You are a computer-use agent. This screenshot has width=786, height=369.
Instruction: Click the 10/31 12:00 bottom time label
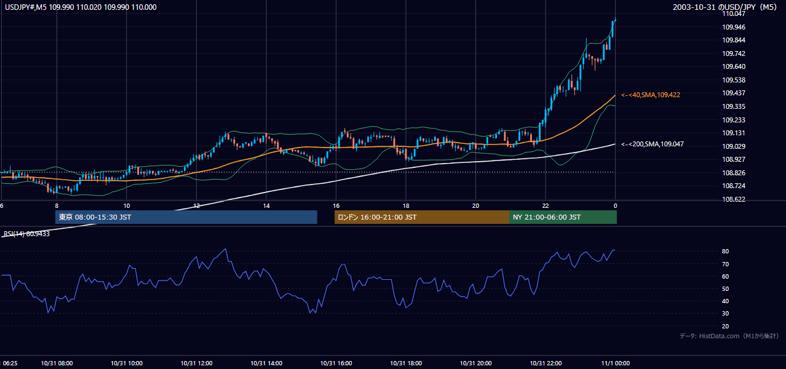tap(196, 363)
